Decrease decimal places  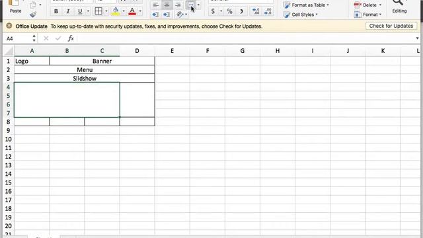point(268,11)
